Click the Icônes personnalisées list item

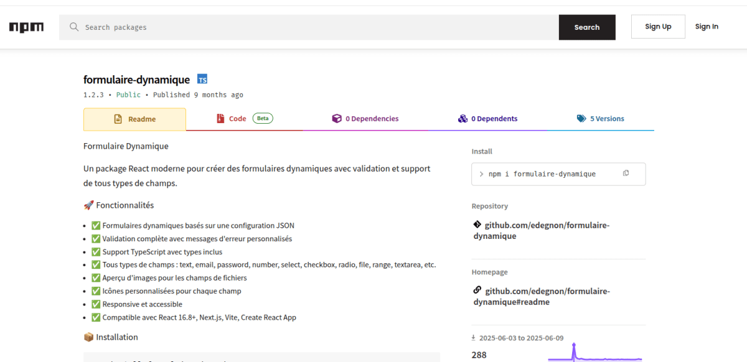click(166, 291)
